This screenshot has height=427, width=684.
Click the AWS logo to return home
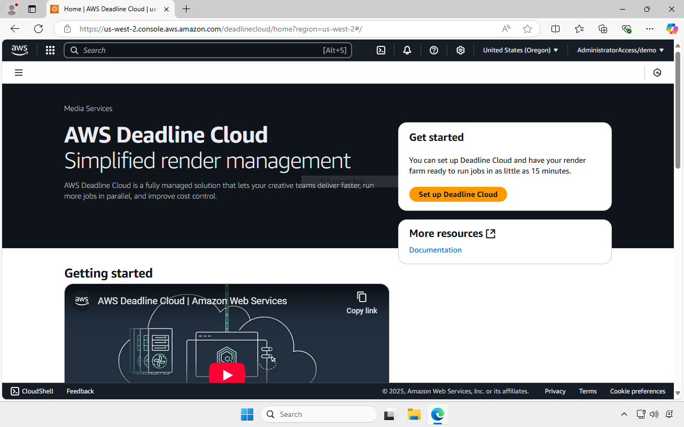pos(19,50)
